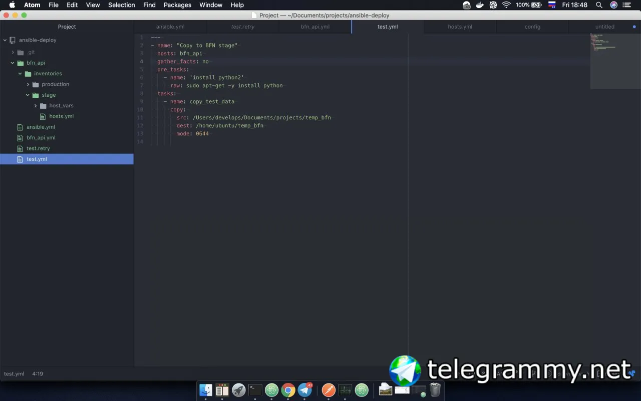Expand the production folder
641x401 pixels.
tap(28, 84)
